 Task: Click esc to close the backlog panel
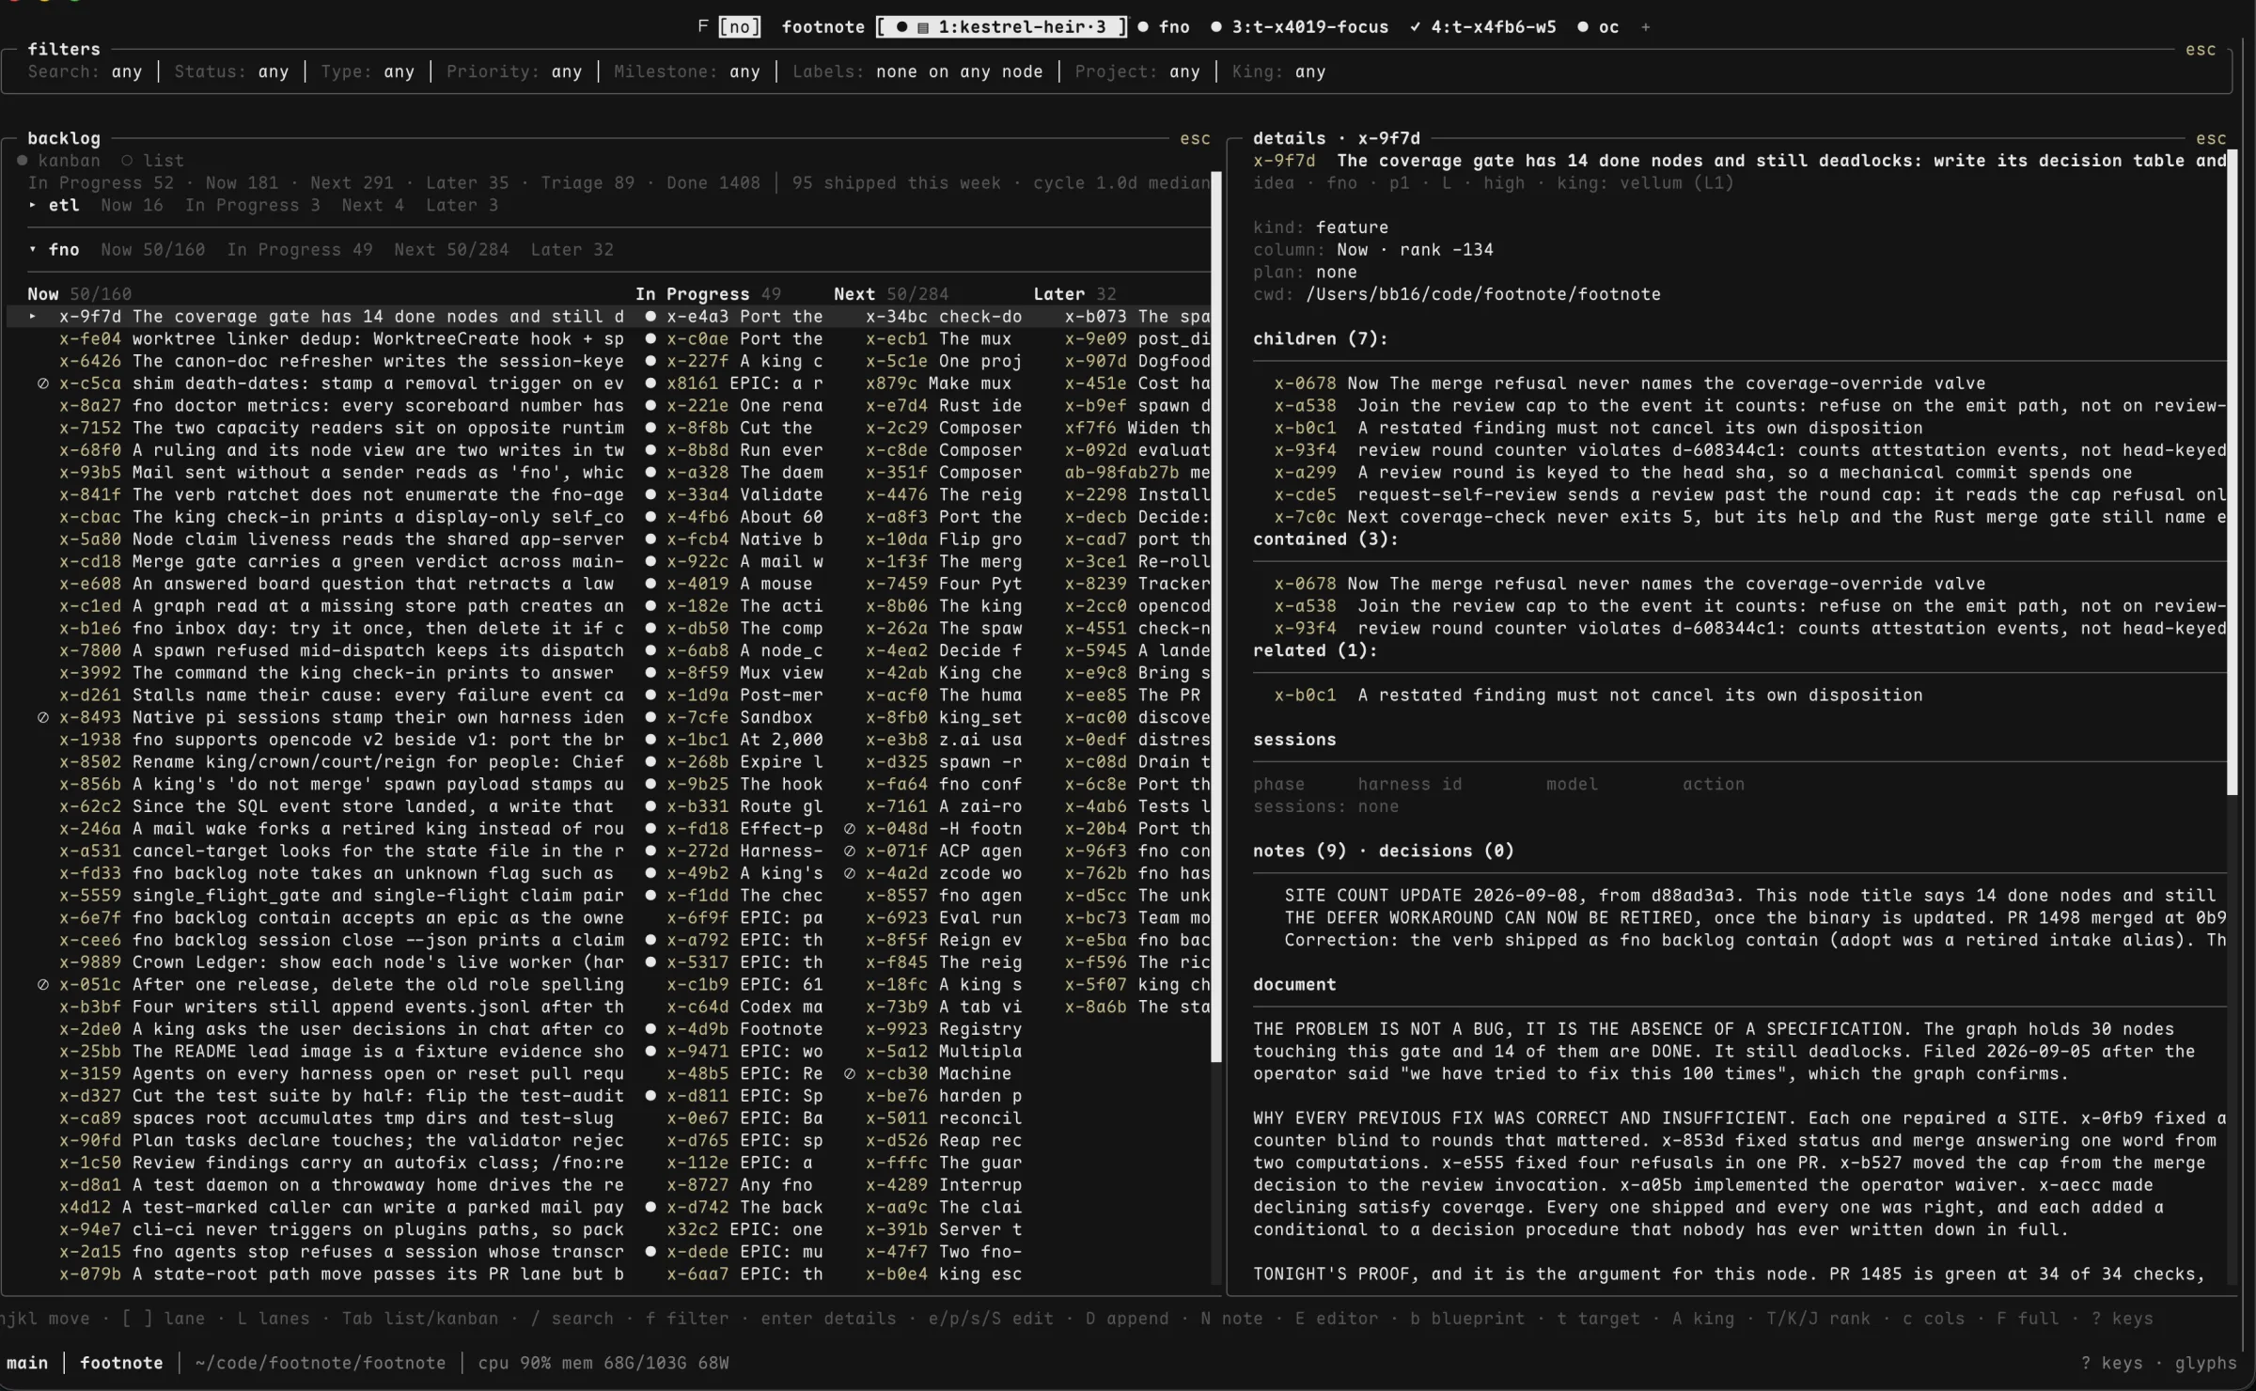[1196, 139]
